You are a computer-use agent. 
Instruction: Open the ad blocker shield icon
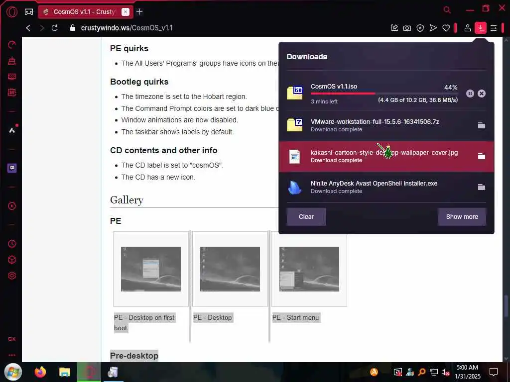pos(420,28)
